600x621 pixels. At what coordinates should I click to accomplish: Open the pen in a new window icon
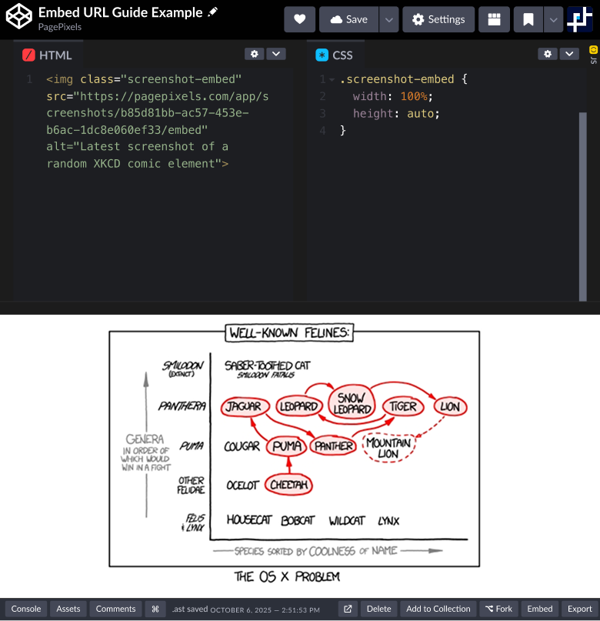click(348, 609)
